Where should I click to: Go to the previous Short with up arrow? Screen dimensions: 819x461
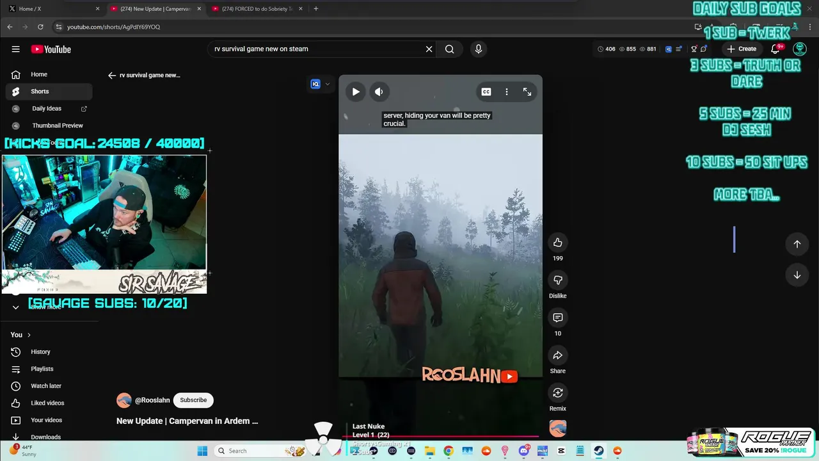(797, 243)
